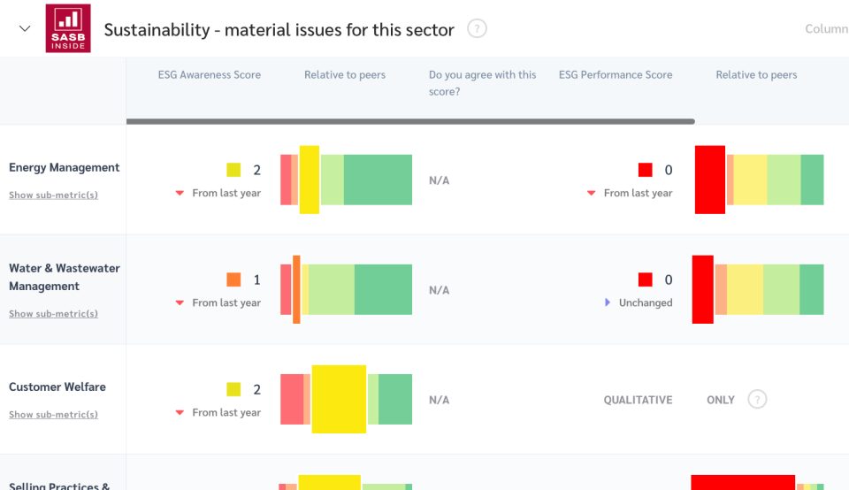This screenshot has width=849, height=490.
Task: Click Water & Wastewater orange awareness score square
Action: 233,279
